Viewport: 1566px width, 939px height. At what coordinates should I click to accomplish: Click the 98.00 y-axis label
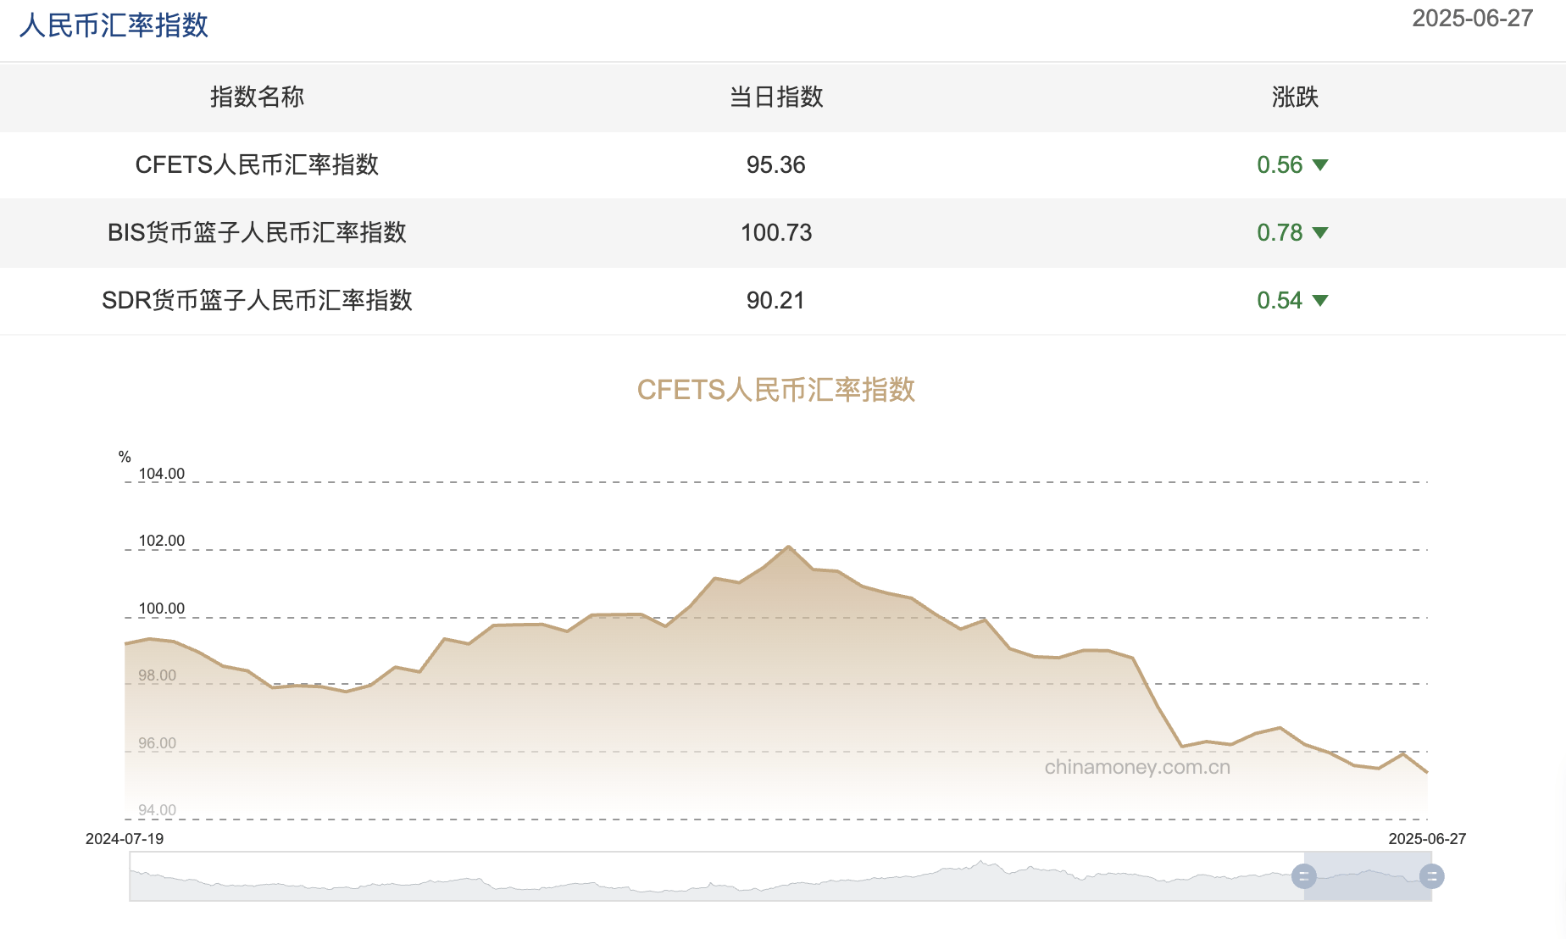pos(158,675)
